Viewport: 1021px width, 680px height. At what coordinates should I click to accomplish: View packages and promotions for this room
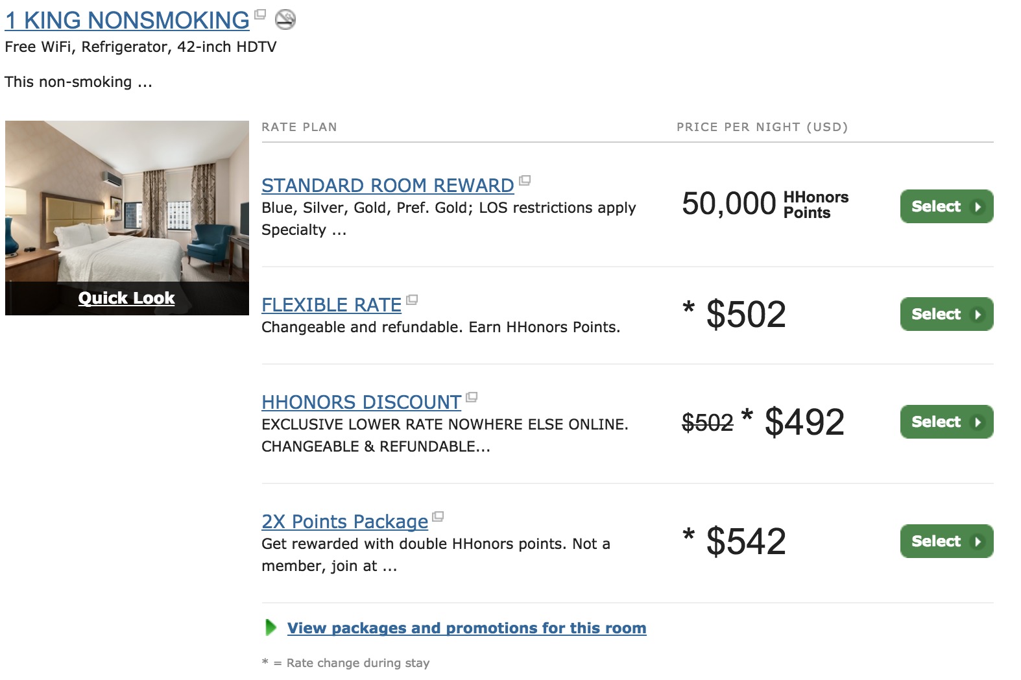tap(466, 628)
